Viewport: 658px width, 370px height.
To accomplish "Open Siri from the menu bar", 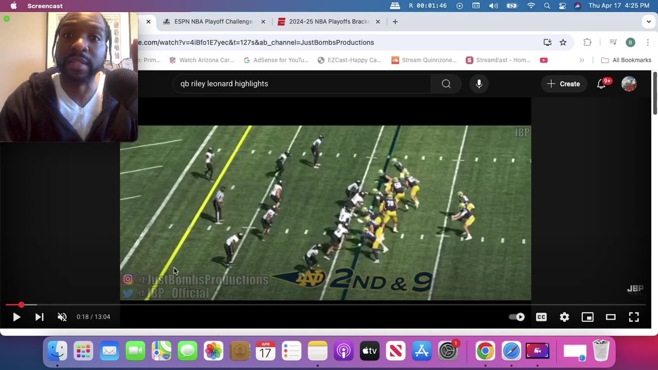I will [577, 6].
